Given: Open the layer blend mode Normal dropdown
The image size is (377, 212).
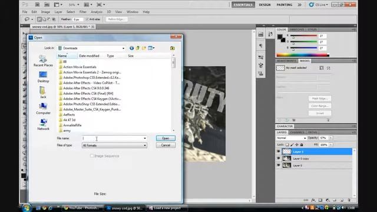Looking at the screenshot, I should [291, 138].
